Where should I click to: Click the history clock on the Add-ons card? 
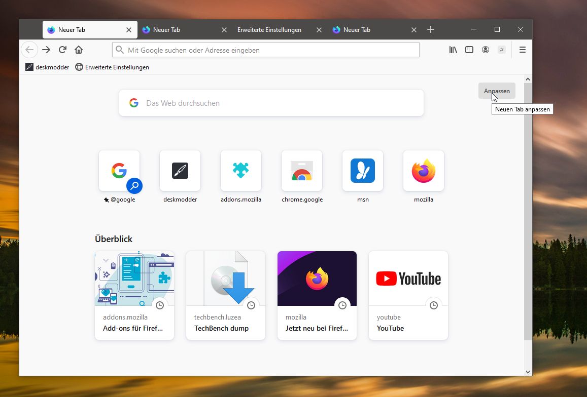coord(160,305)
